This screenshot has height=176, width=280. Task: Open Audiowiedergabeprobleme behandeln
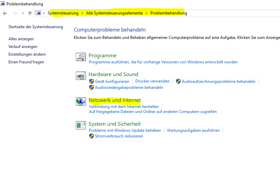click(x=129, y=87)
